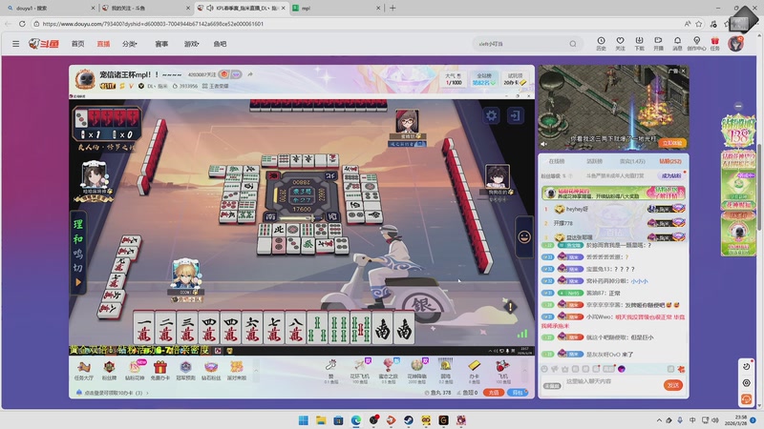This screenshot has width=764, height=429.
Task: Open the 免费办卡 gift box icon
Action: click(160, 370)
